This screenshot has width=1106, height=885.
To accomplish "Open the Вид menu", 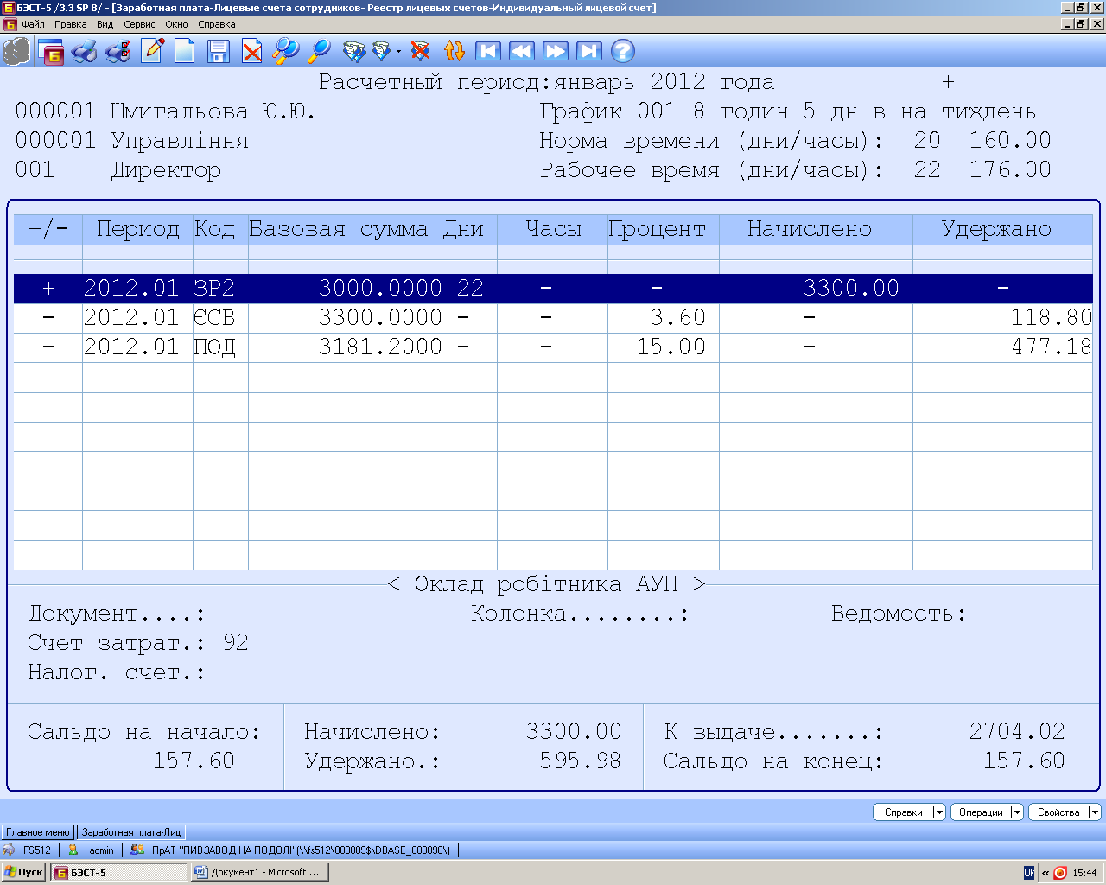I will (x=105, y=24).
